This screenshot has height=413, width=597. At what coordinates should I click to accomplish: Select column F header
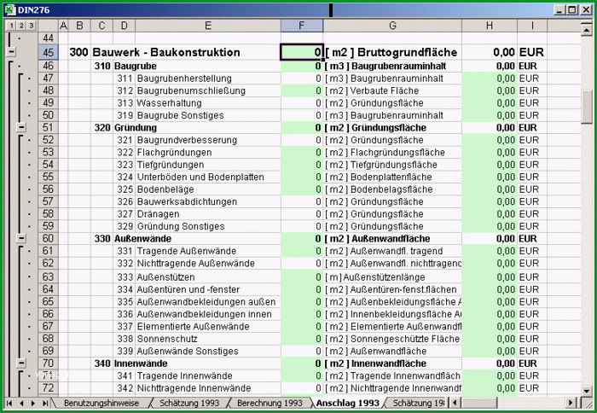click(302, 26)
